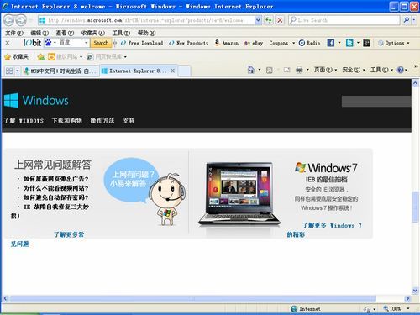Click the dark icon right of Twitter on toolbar
The width and height of the screenshot is (420, 315).
[x=366, y=43]
